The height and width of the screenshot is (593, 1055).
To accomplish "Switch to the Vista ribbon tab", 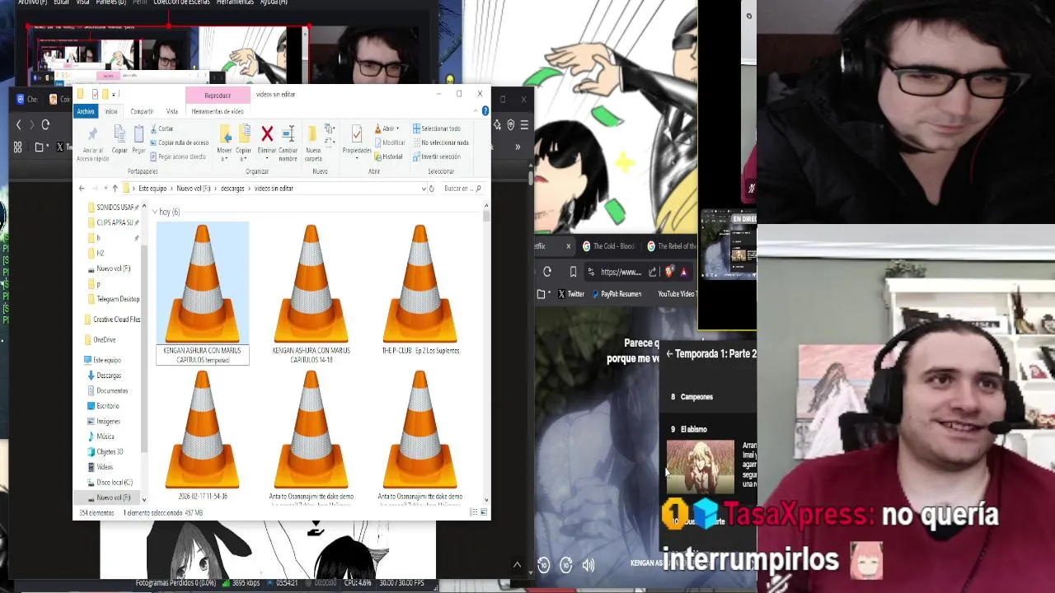I will (171, 111).
